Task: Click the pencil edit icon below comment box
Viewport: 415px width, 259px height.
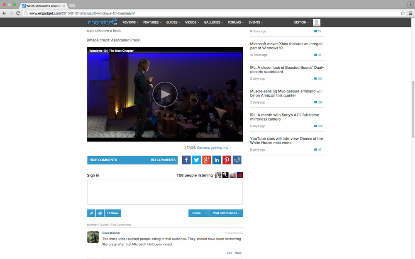Action: 91,213
